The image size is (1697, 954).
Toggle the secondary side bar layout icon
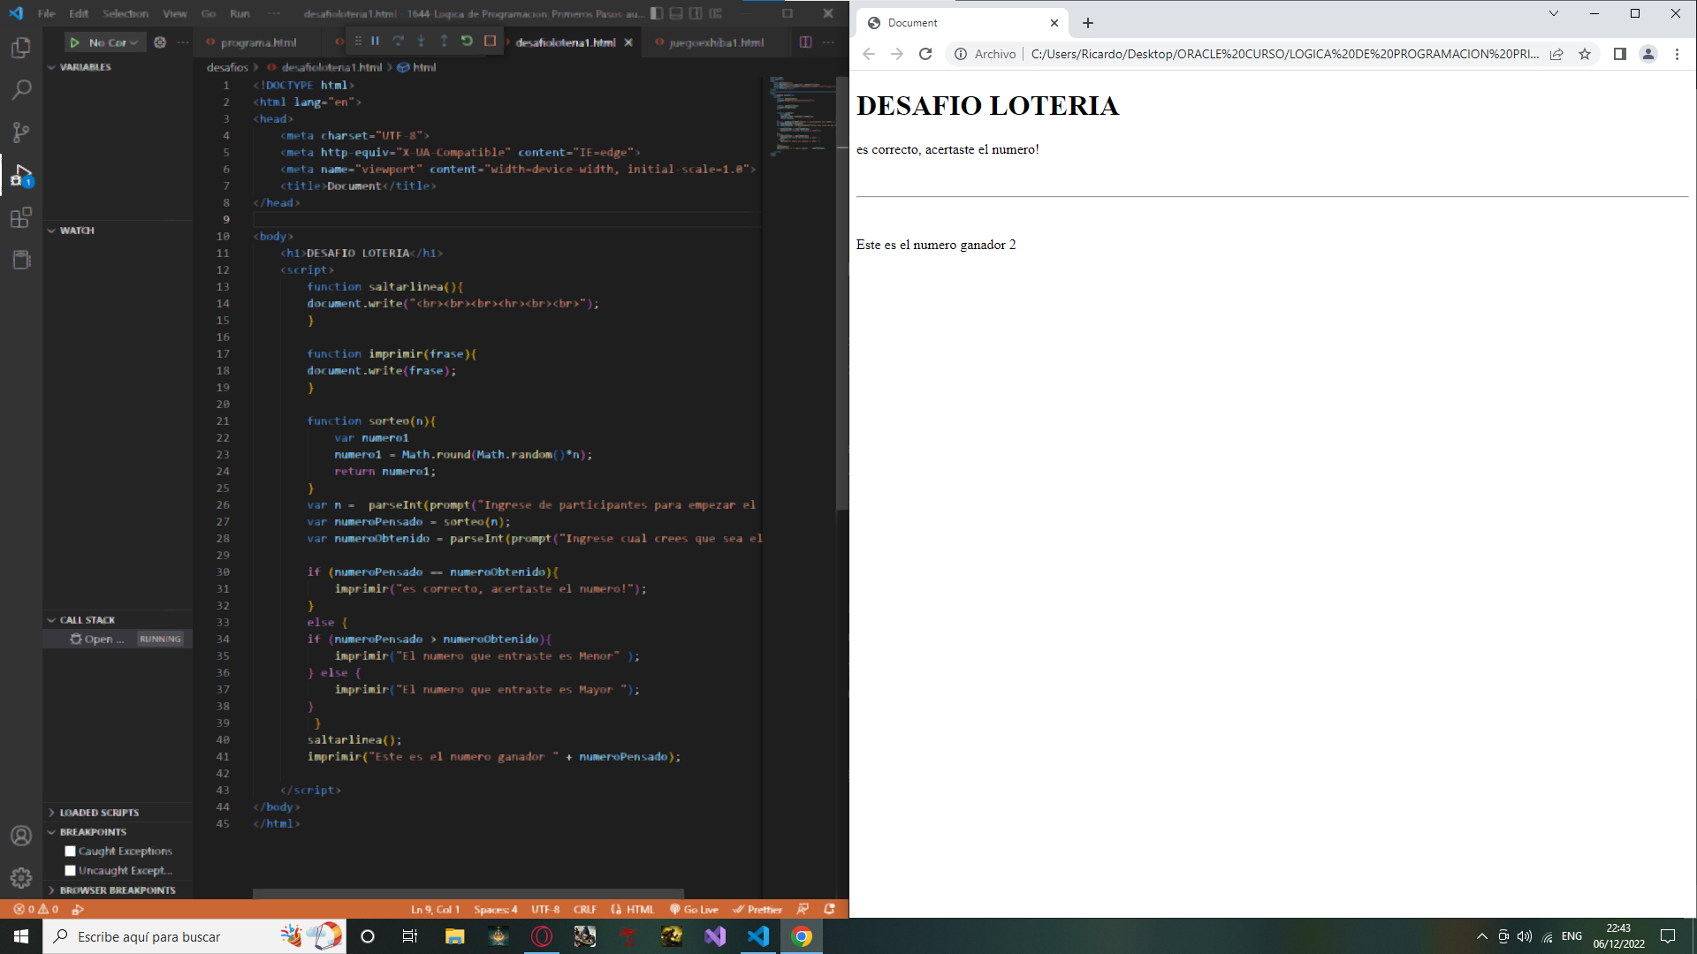pyautogui.click(x=696, y=13)
